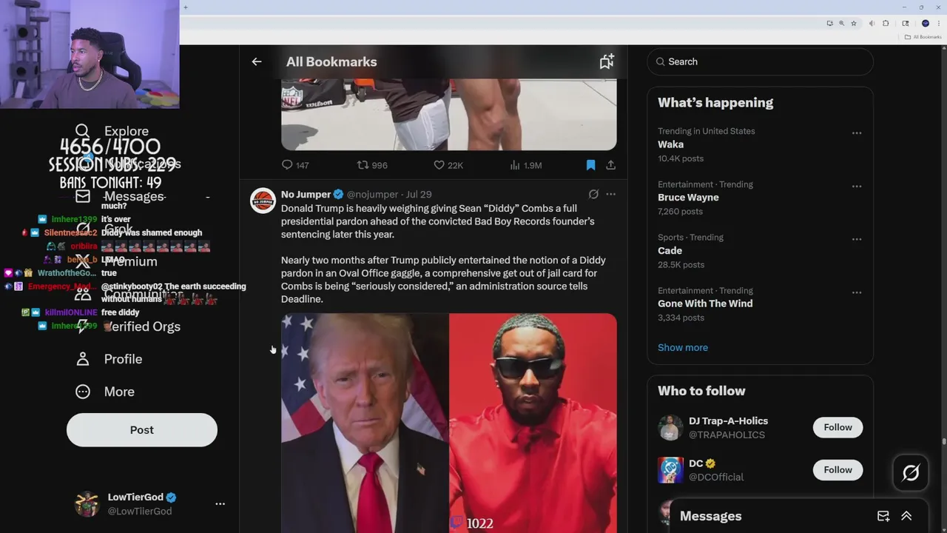Click the Grok icon on No Jumper's post
This screenshot has width=947, height=533.
click(x=593, y=194)
